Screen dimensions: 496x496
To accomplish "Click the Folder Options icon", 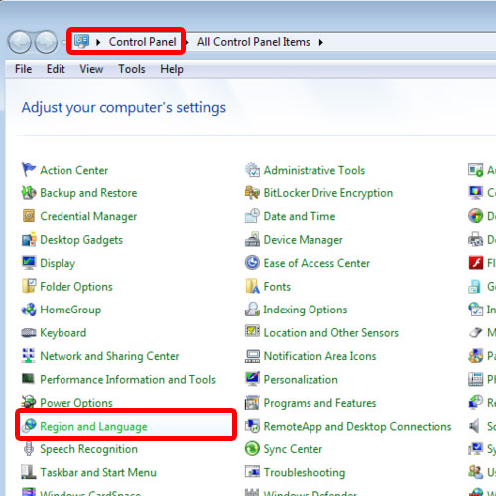I will coord(29,286).
